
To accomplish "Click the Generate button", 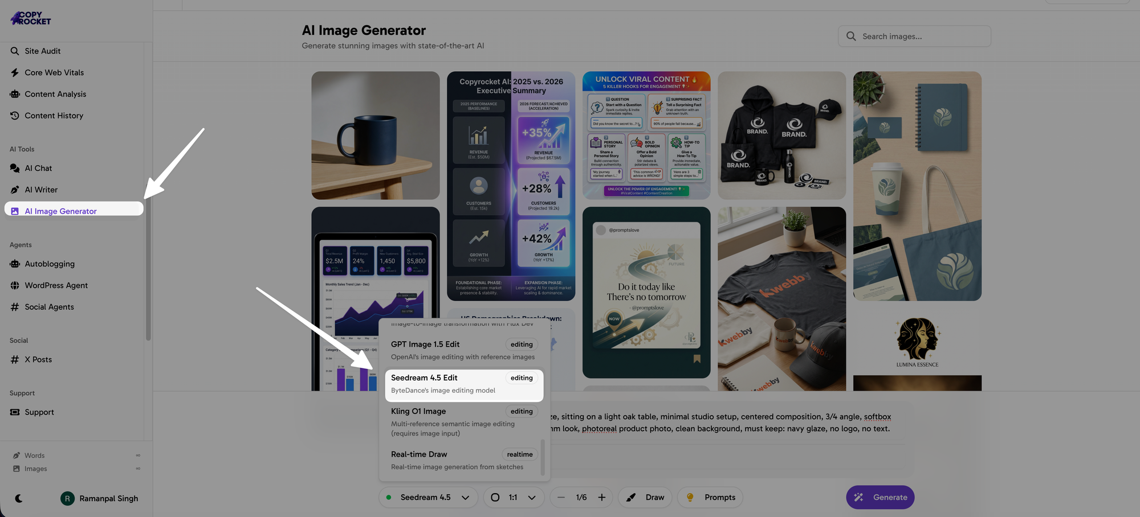I will pyautogui.click(x=880, y=497).
